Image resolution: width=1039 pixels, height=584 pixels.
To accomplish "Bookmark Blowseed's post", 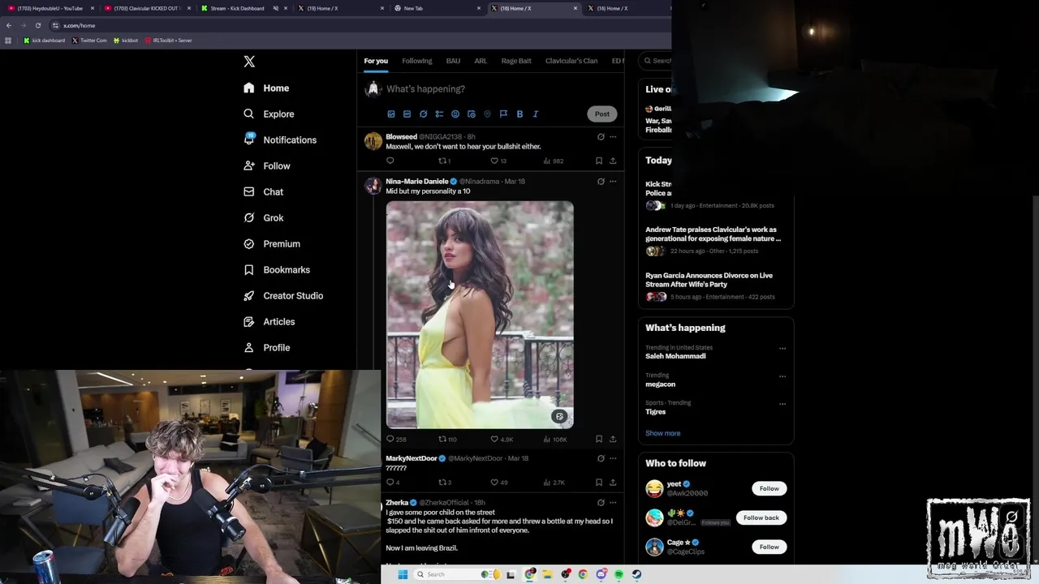I will click(599, 161).
